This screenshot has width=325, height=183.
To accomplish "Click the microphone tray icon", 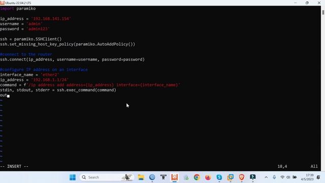I will click(x=274, y=177).
